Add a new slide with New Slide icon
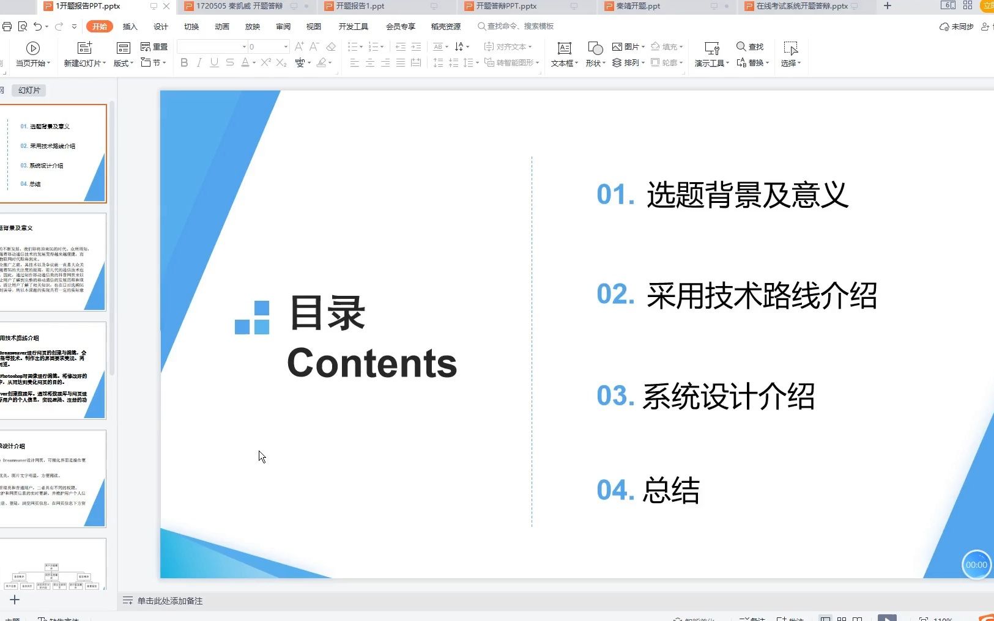The width and height of the screenshot is (994, 621). click(x=84, y=48)
